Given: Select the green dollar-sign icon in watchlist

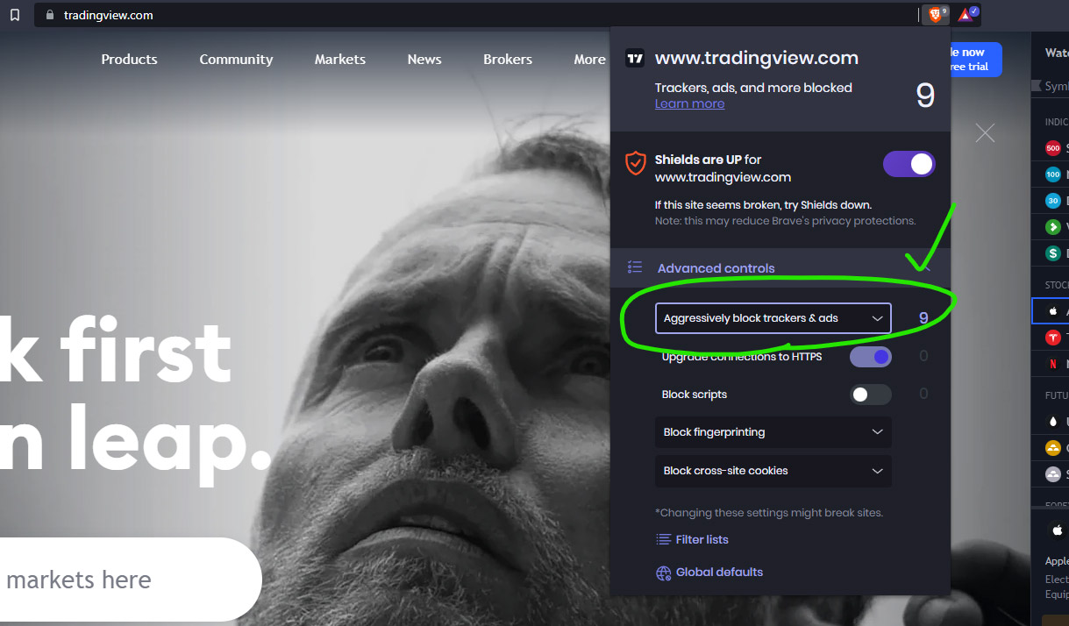Looking at the screenshot, I should coord(1053,253).
